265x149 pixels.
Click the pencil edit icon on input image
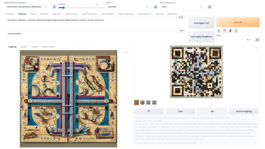tap(123, 52)
